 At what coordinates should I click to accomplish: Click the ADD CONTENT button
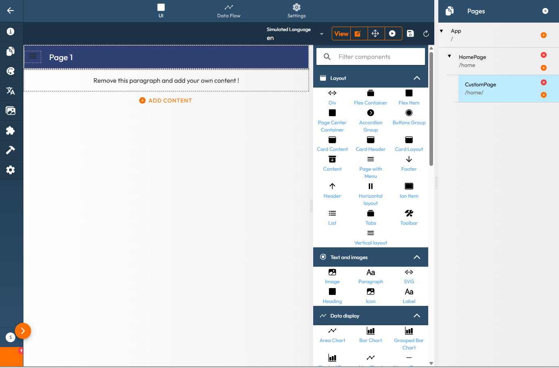(x=165, y=100)
